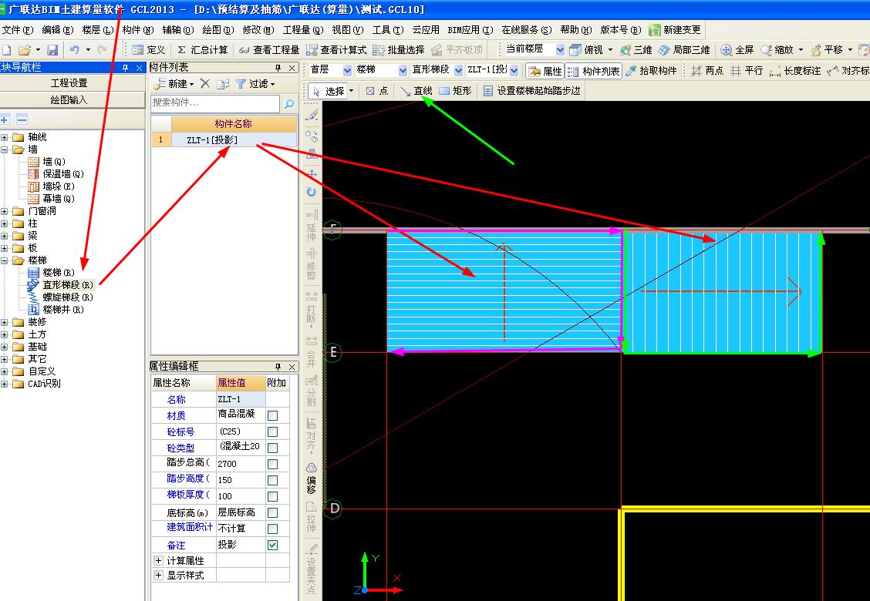
Task: Click the delete X icon in 构件列表
Action: pyautogui.click(x=204, y=84)
